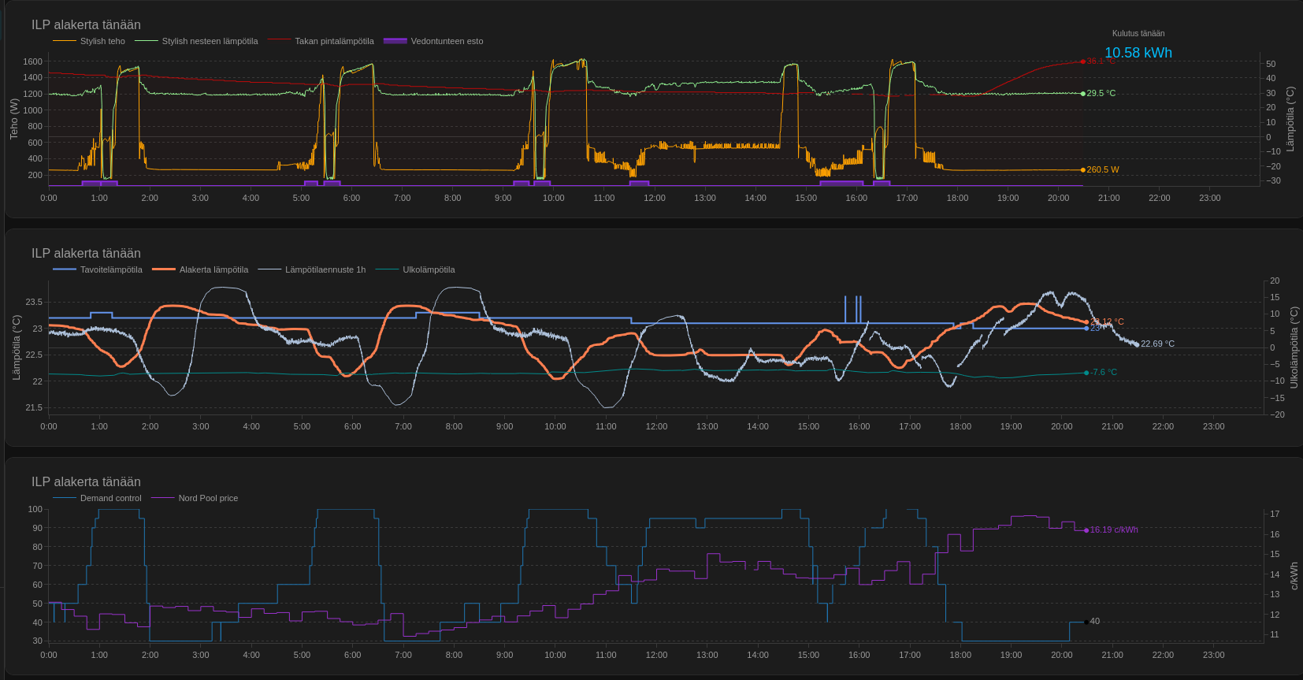Open the panel menu above Stylish teho legend
This screenshot has width=1303, height=680.
[x=86, y=24]
